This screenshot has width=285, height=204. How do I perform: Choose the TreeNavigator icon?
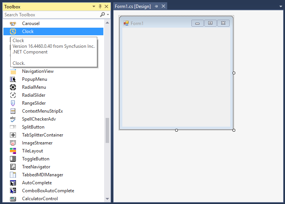coord(13,167)
